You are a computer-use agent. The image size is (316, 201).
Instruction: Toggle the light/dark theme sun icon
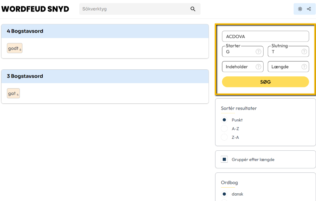pos(300,9)
